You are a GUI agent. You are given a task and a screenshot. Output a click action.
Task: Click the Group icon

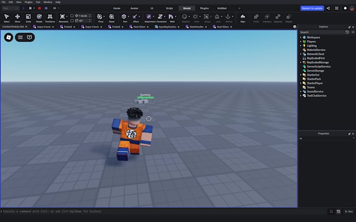click(x=206, y=17)
